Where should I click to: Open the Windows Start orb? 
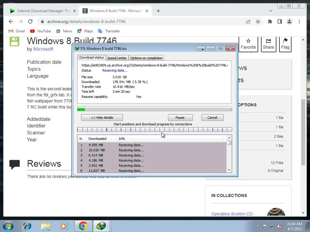pyautogui.click(x=8, y=226)
